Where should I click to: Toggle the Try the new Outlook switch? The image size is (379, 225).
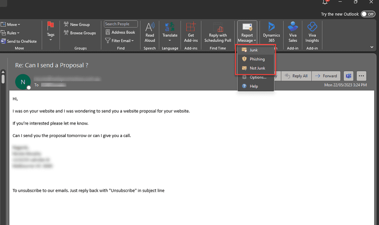(x=368, y=14)
